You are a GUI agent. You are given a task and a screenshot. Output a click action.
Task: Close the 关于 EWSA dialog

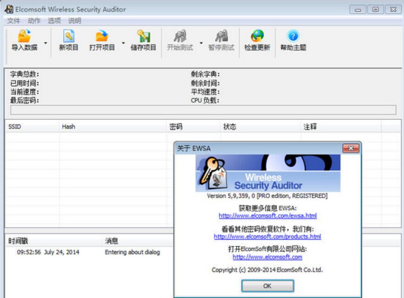point(351,148)
